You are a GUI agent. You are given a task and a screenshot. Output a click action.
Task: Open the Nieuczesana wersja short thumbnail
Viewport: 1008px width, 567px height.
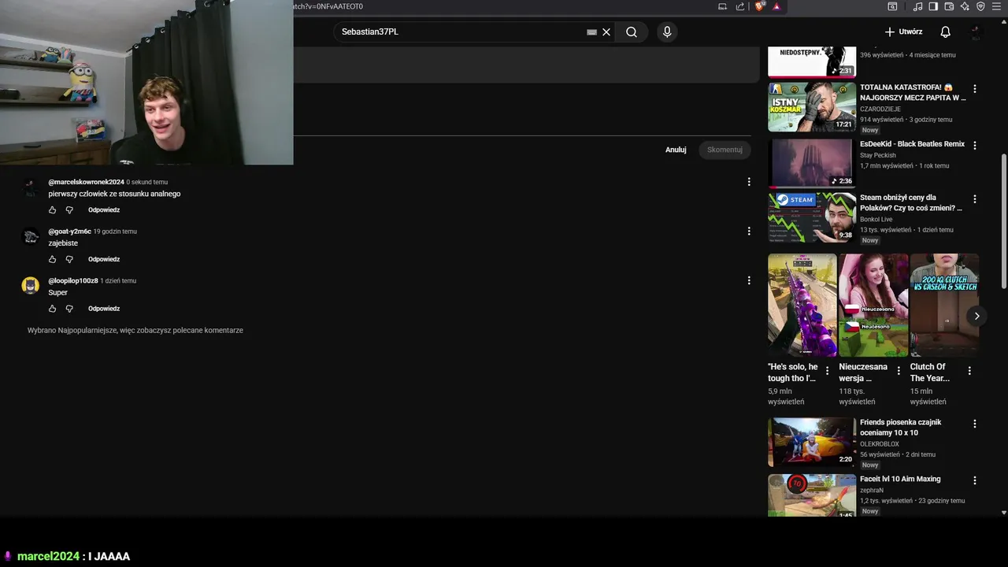click(873, 305)
